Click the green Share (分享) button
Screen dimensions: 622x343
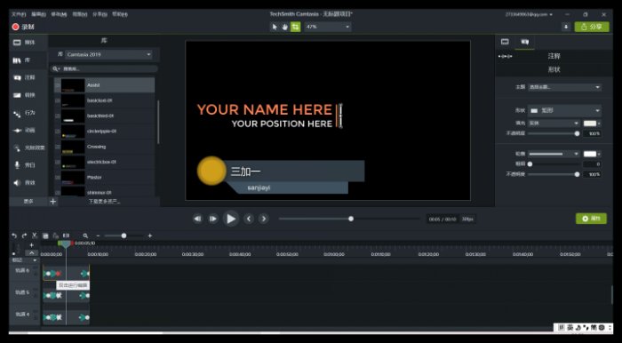592,27
